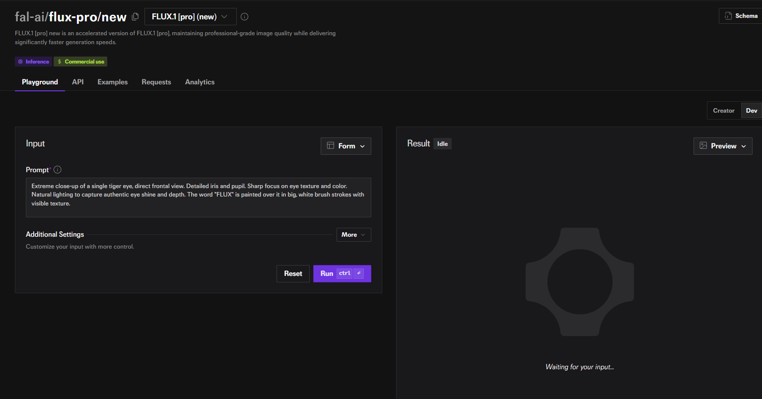Click the Prompt info icon

(x=58, y=170)
